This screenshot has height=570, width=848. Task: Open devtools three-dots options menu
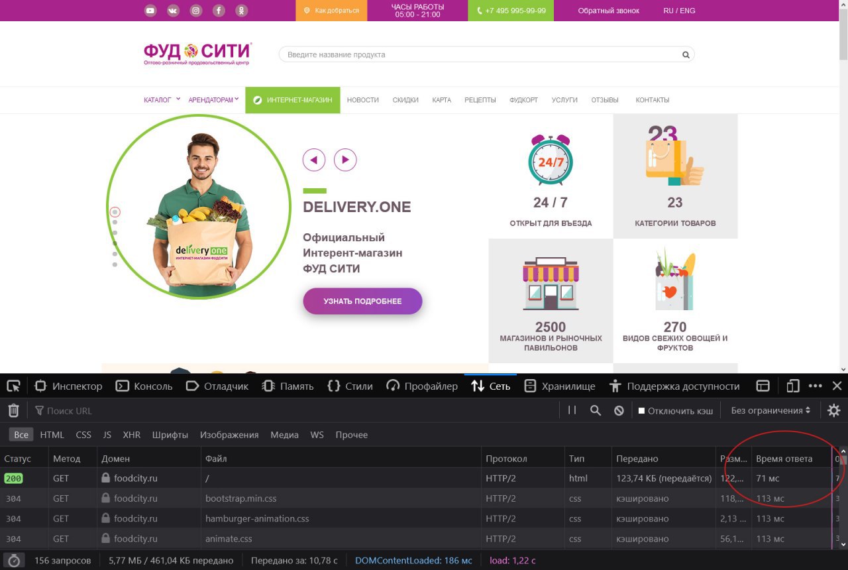(x=816, y=386)
